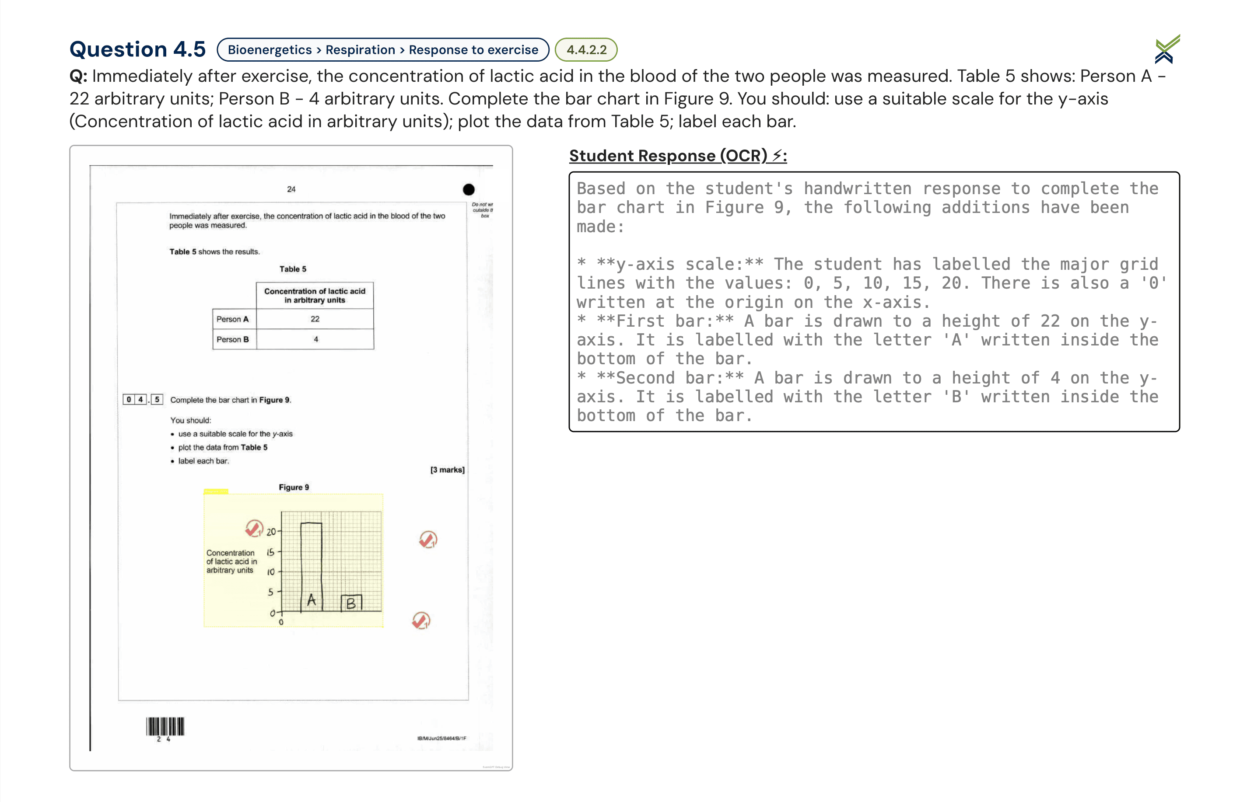Click the lowest red tick mark near chart base
Viewport: 1247px width, 802px height.
pos(420,620)
